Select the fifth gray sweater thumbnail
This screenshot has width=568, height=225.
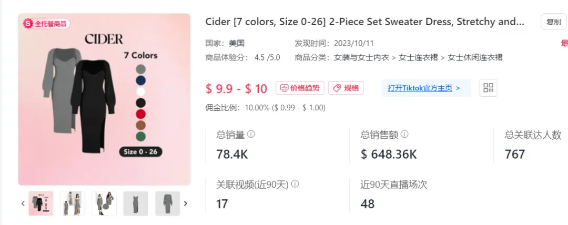pyautogui.click(x=167, y=203)
